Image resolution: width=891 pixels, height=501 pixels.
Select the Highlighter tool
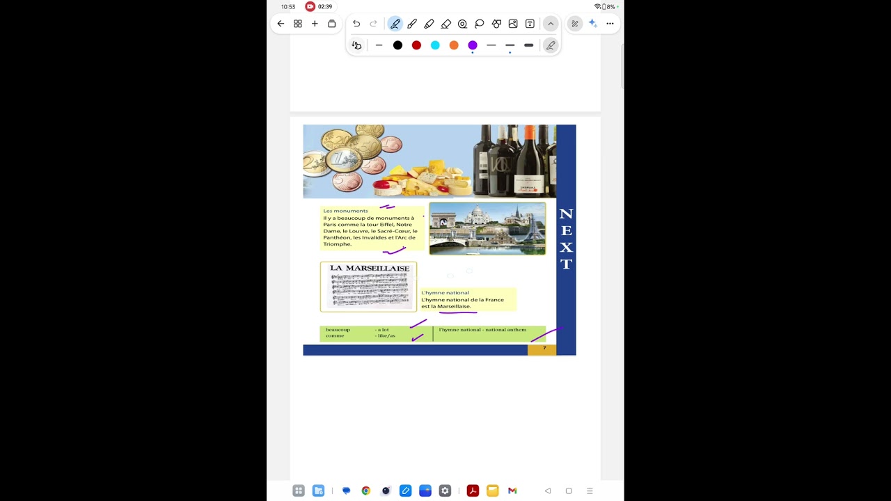click(429, 24)
